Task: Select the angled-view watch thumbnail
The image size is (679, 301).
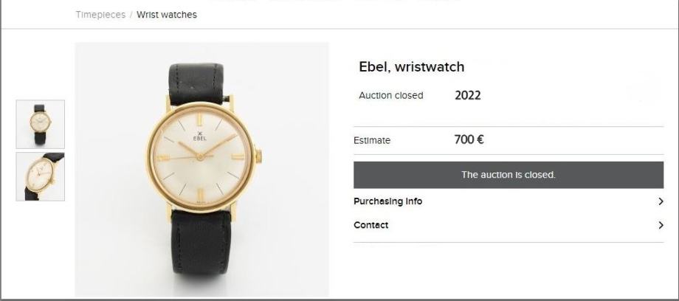Action: pos(41,176)
